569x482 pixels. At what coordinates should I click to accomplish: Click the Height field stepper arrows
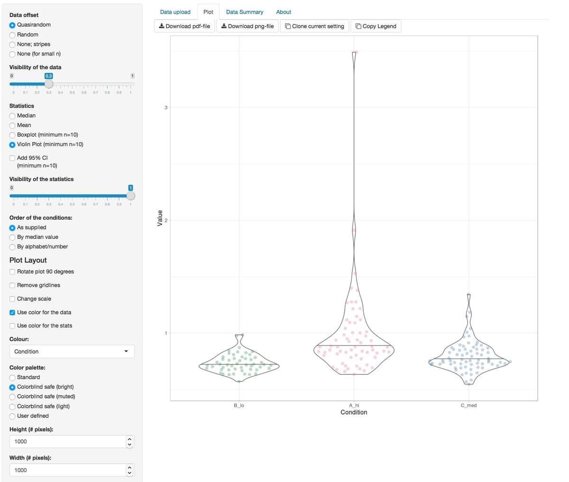tap(129, 441)
